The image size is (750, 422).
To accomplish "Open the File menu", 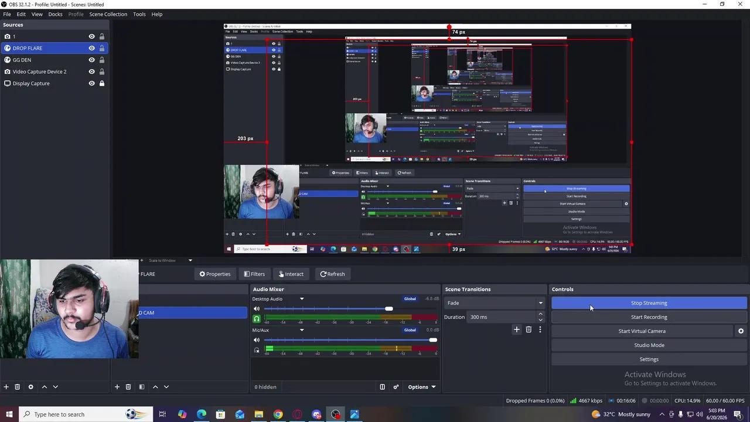I will click(7, 14).
